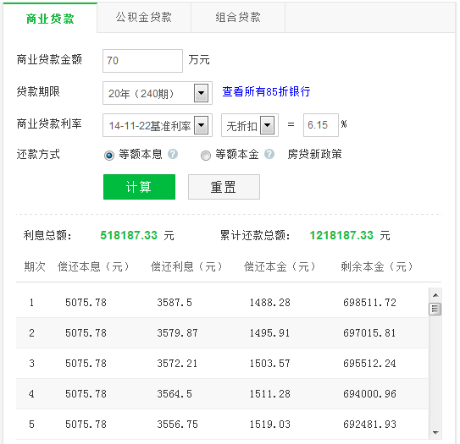Click period 1 interest value 3587.5
The width and height of the screenshot is (460, 444).
[175, 302]
